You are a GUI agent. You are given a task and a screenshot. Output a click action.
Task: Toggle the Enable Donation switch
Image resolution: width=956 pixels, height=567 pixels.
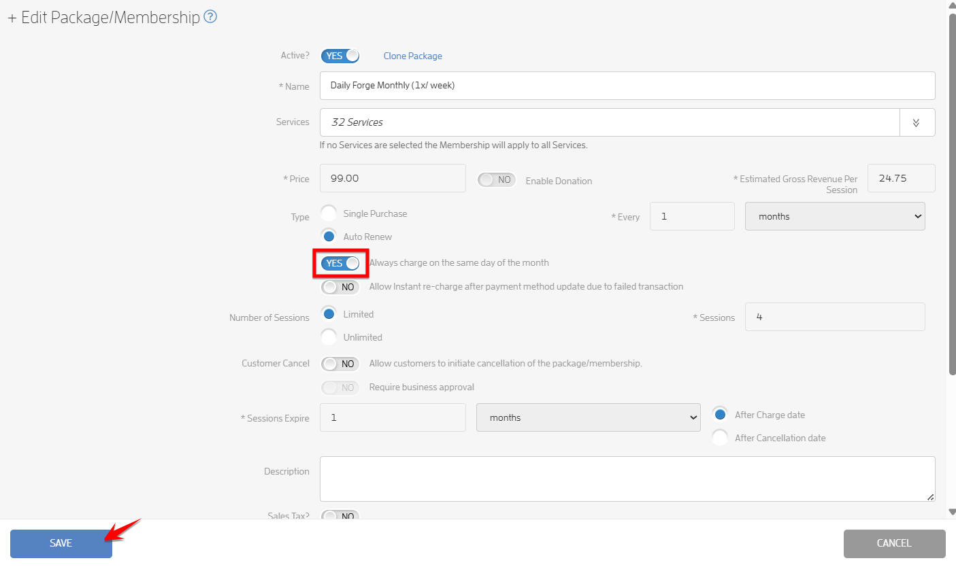(x=497, y=180)
